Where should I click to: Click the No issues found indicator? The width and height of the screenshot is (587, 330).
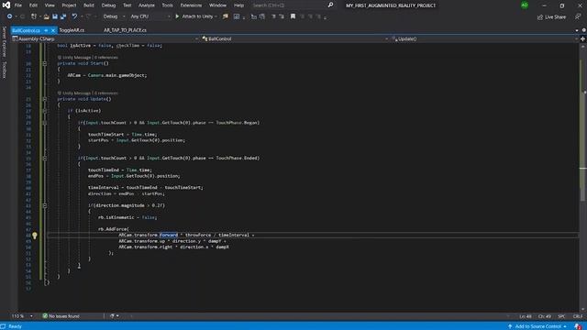click(61, 316)
